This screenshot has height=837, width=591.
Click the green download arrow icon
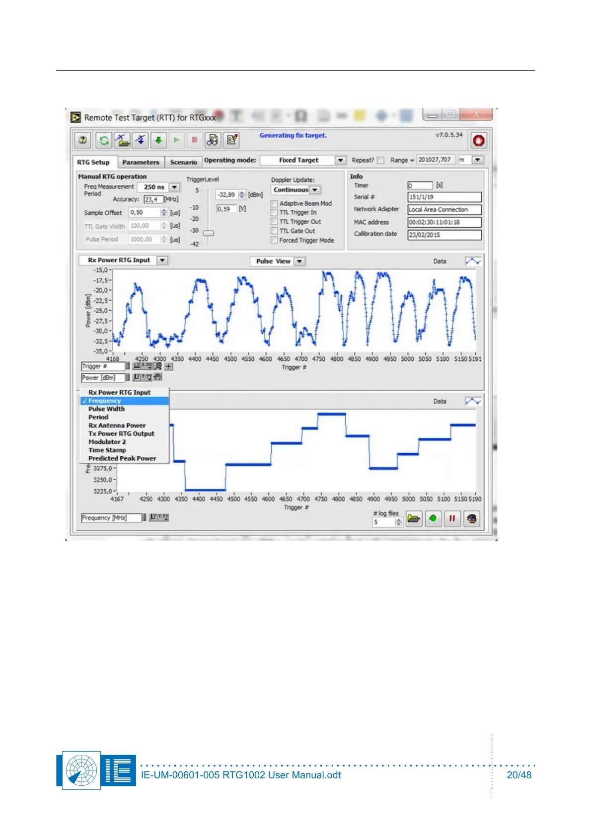tap(158, 140)
